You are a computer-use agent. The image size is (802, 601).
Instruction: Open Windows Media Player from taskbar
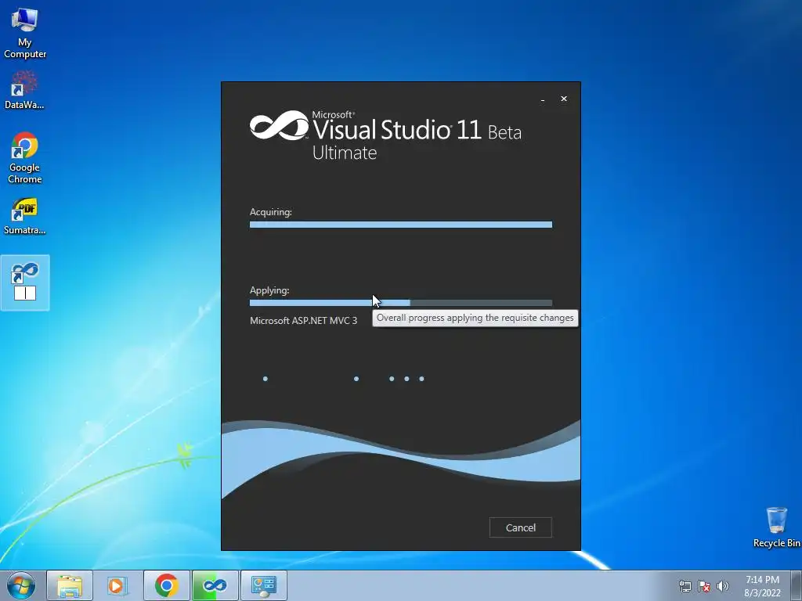117,585
